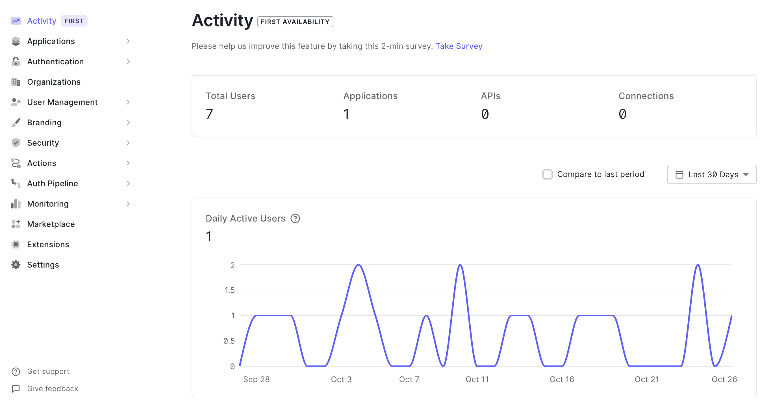Click the Authentication padlock icon

point(16,62)
